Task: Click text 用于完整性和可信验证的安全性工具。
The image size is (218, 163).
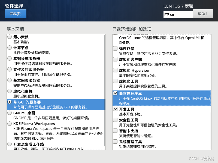Action: [x=149, y=125]
